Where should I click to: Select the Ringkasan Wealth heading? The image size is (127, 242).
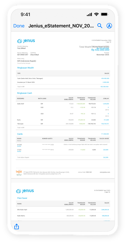click(25, 68)
